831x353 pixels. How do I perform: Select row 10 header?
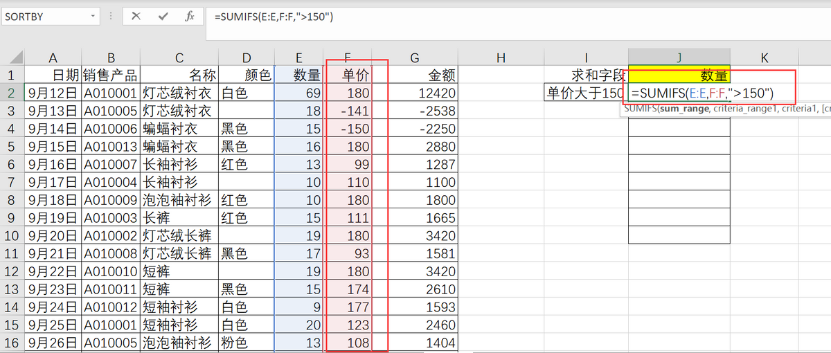[x=12, y=235]
